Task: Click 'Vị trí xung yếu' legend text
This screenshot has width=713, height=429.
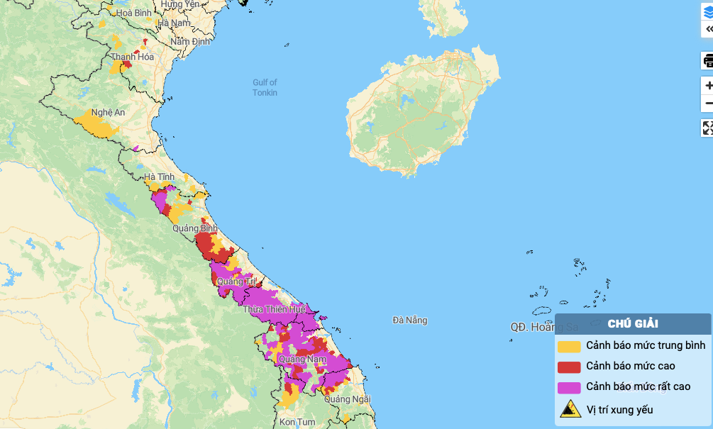Action: (619, 410)
